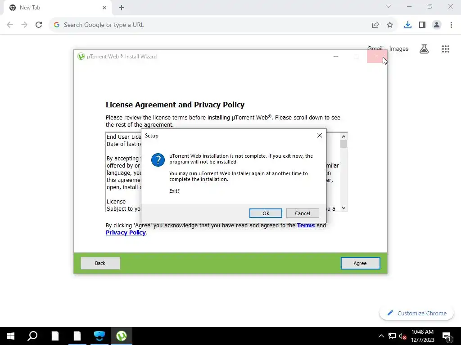
Task: Click the Chrome address bar
Action: (x=212, y=25)
